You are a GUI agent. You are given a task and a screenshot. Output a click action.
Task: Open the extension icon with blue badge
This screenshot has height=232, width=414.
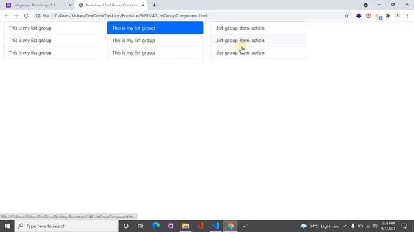click(x=378, y=16)
